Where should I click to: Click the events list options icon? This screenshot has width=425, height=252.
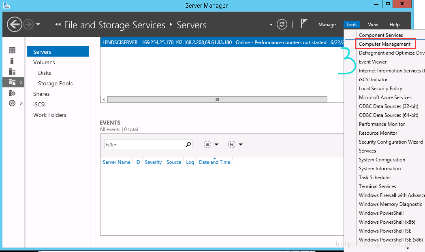pos(207,144)
